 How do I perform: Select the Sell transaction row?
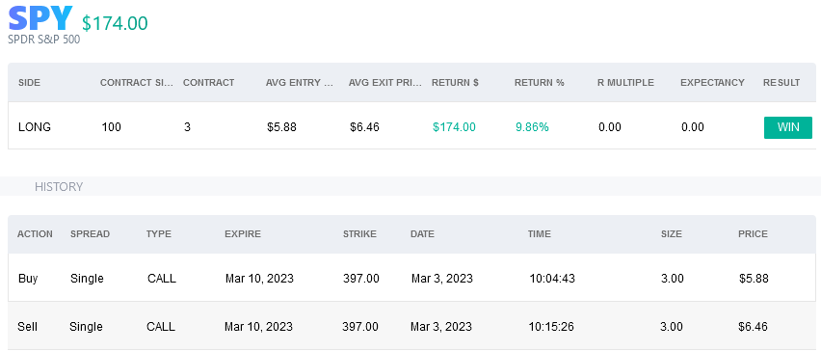[411, 326]
